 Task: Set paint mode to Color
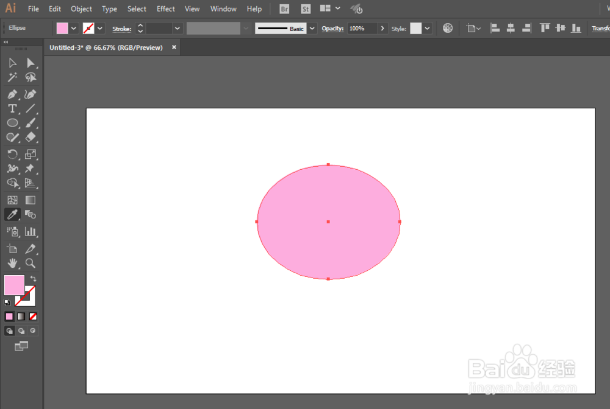point(9,316)
